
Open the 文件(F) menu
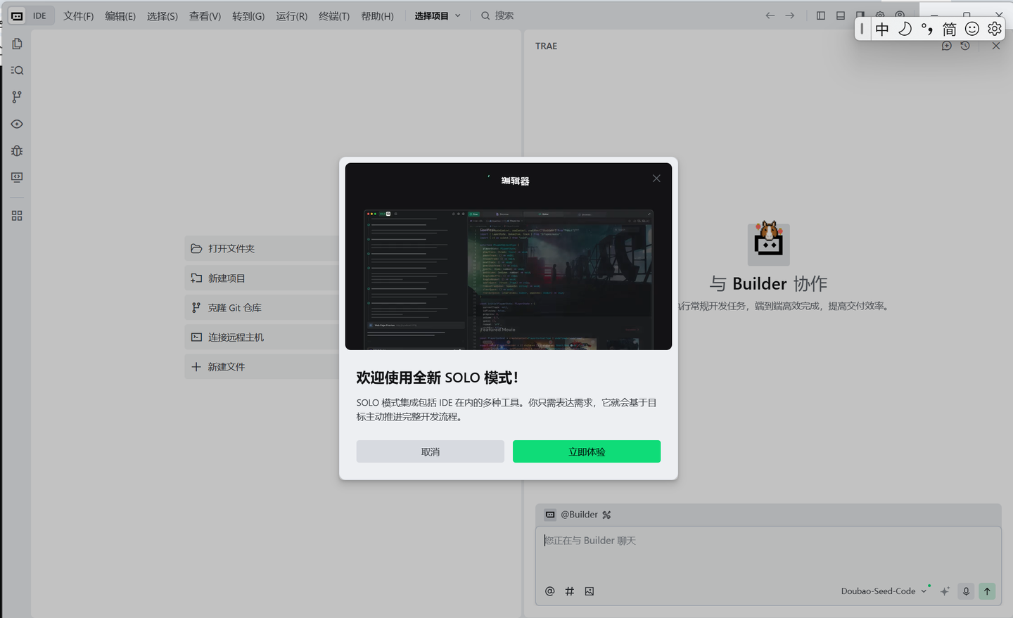pos(78,15)
